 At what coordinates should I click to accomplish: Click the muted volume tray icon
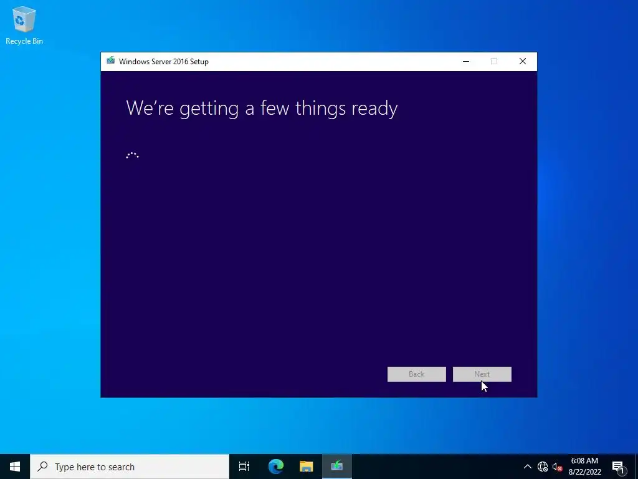point(557,467)
